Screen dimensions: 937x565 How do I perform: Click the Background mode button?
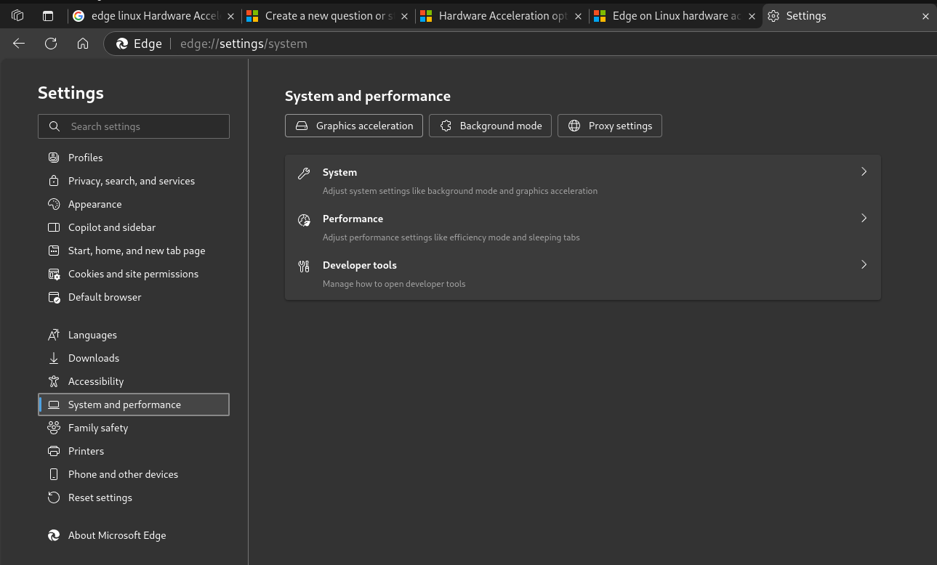(491, 126)
